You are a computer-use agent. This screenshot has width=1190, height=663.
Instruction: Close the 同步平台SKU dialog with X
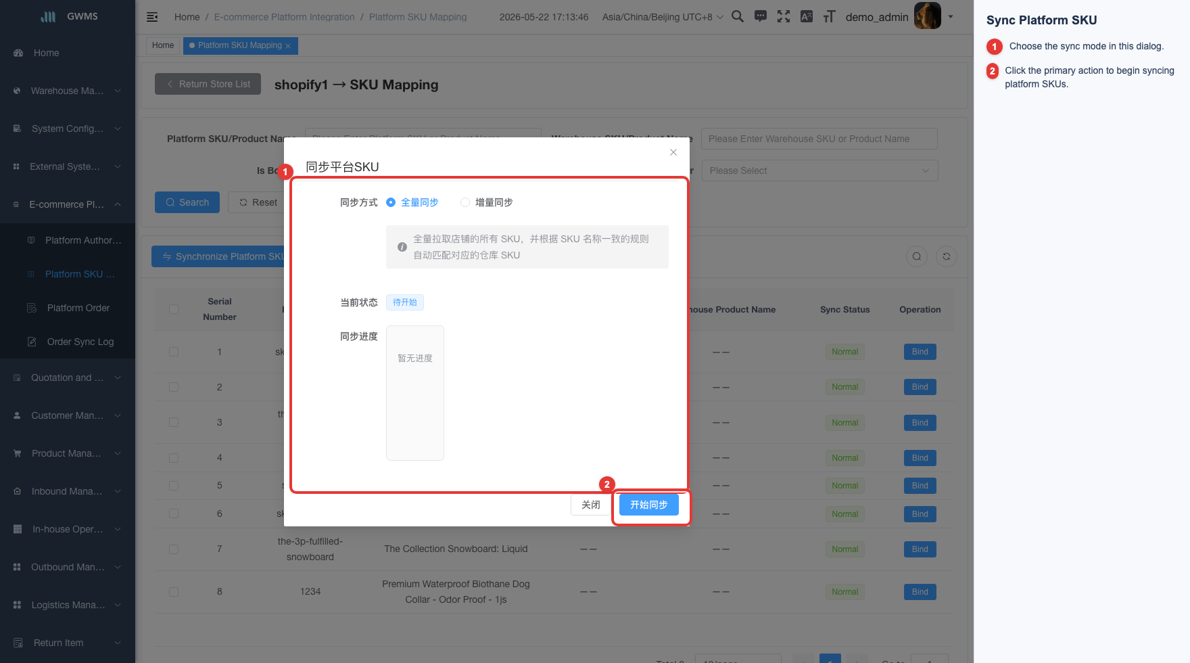coord(673,152)
